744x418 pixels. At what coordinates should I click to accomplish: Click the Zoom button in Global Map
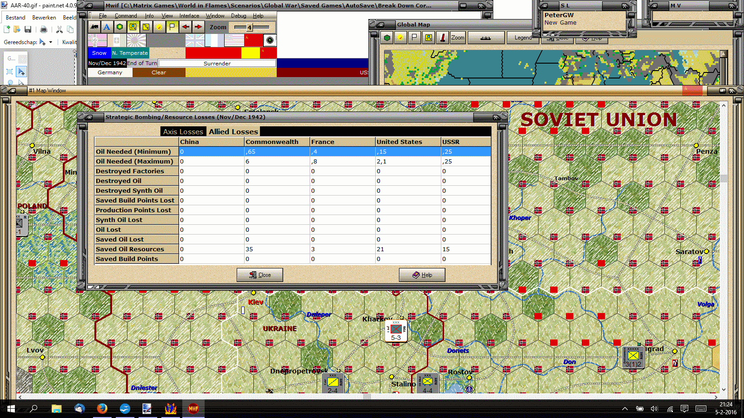pos(458,38)
